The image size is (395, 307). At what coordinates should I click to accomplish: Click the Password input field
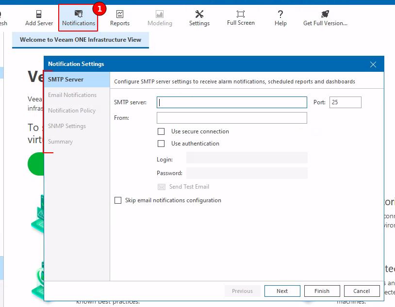tap(247, 173)
